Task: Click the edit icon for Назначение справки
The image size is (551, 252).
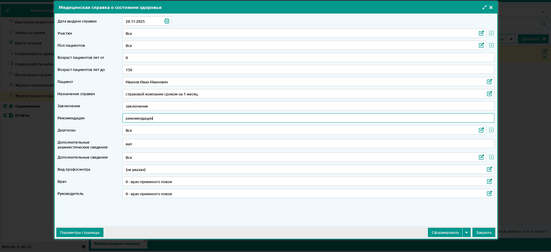Action: click(489, 94)
